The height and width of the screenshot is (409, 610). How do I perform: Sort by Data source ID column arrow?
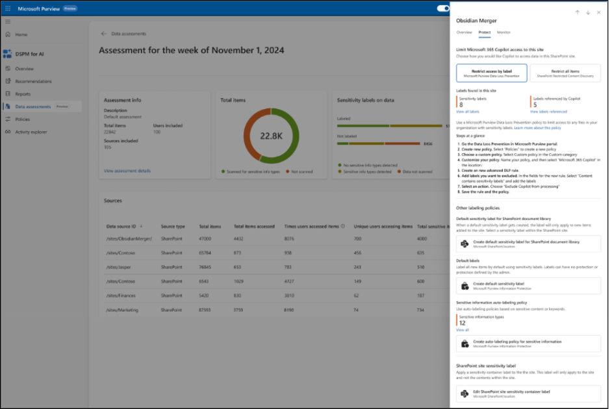(141, 227)
